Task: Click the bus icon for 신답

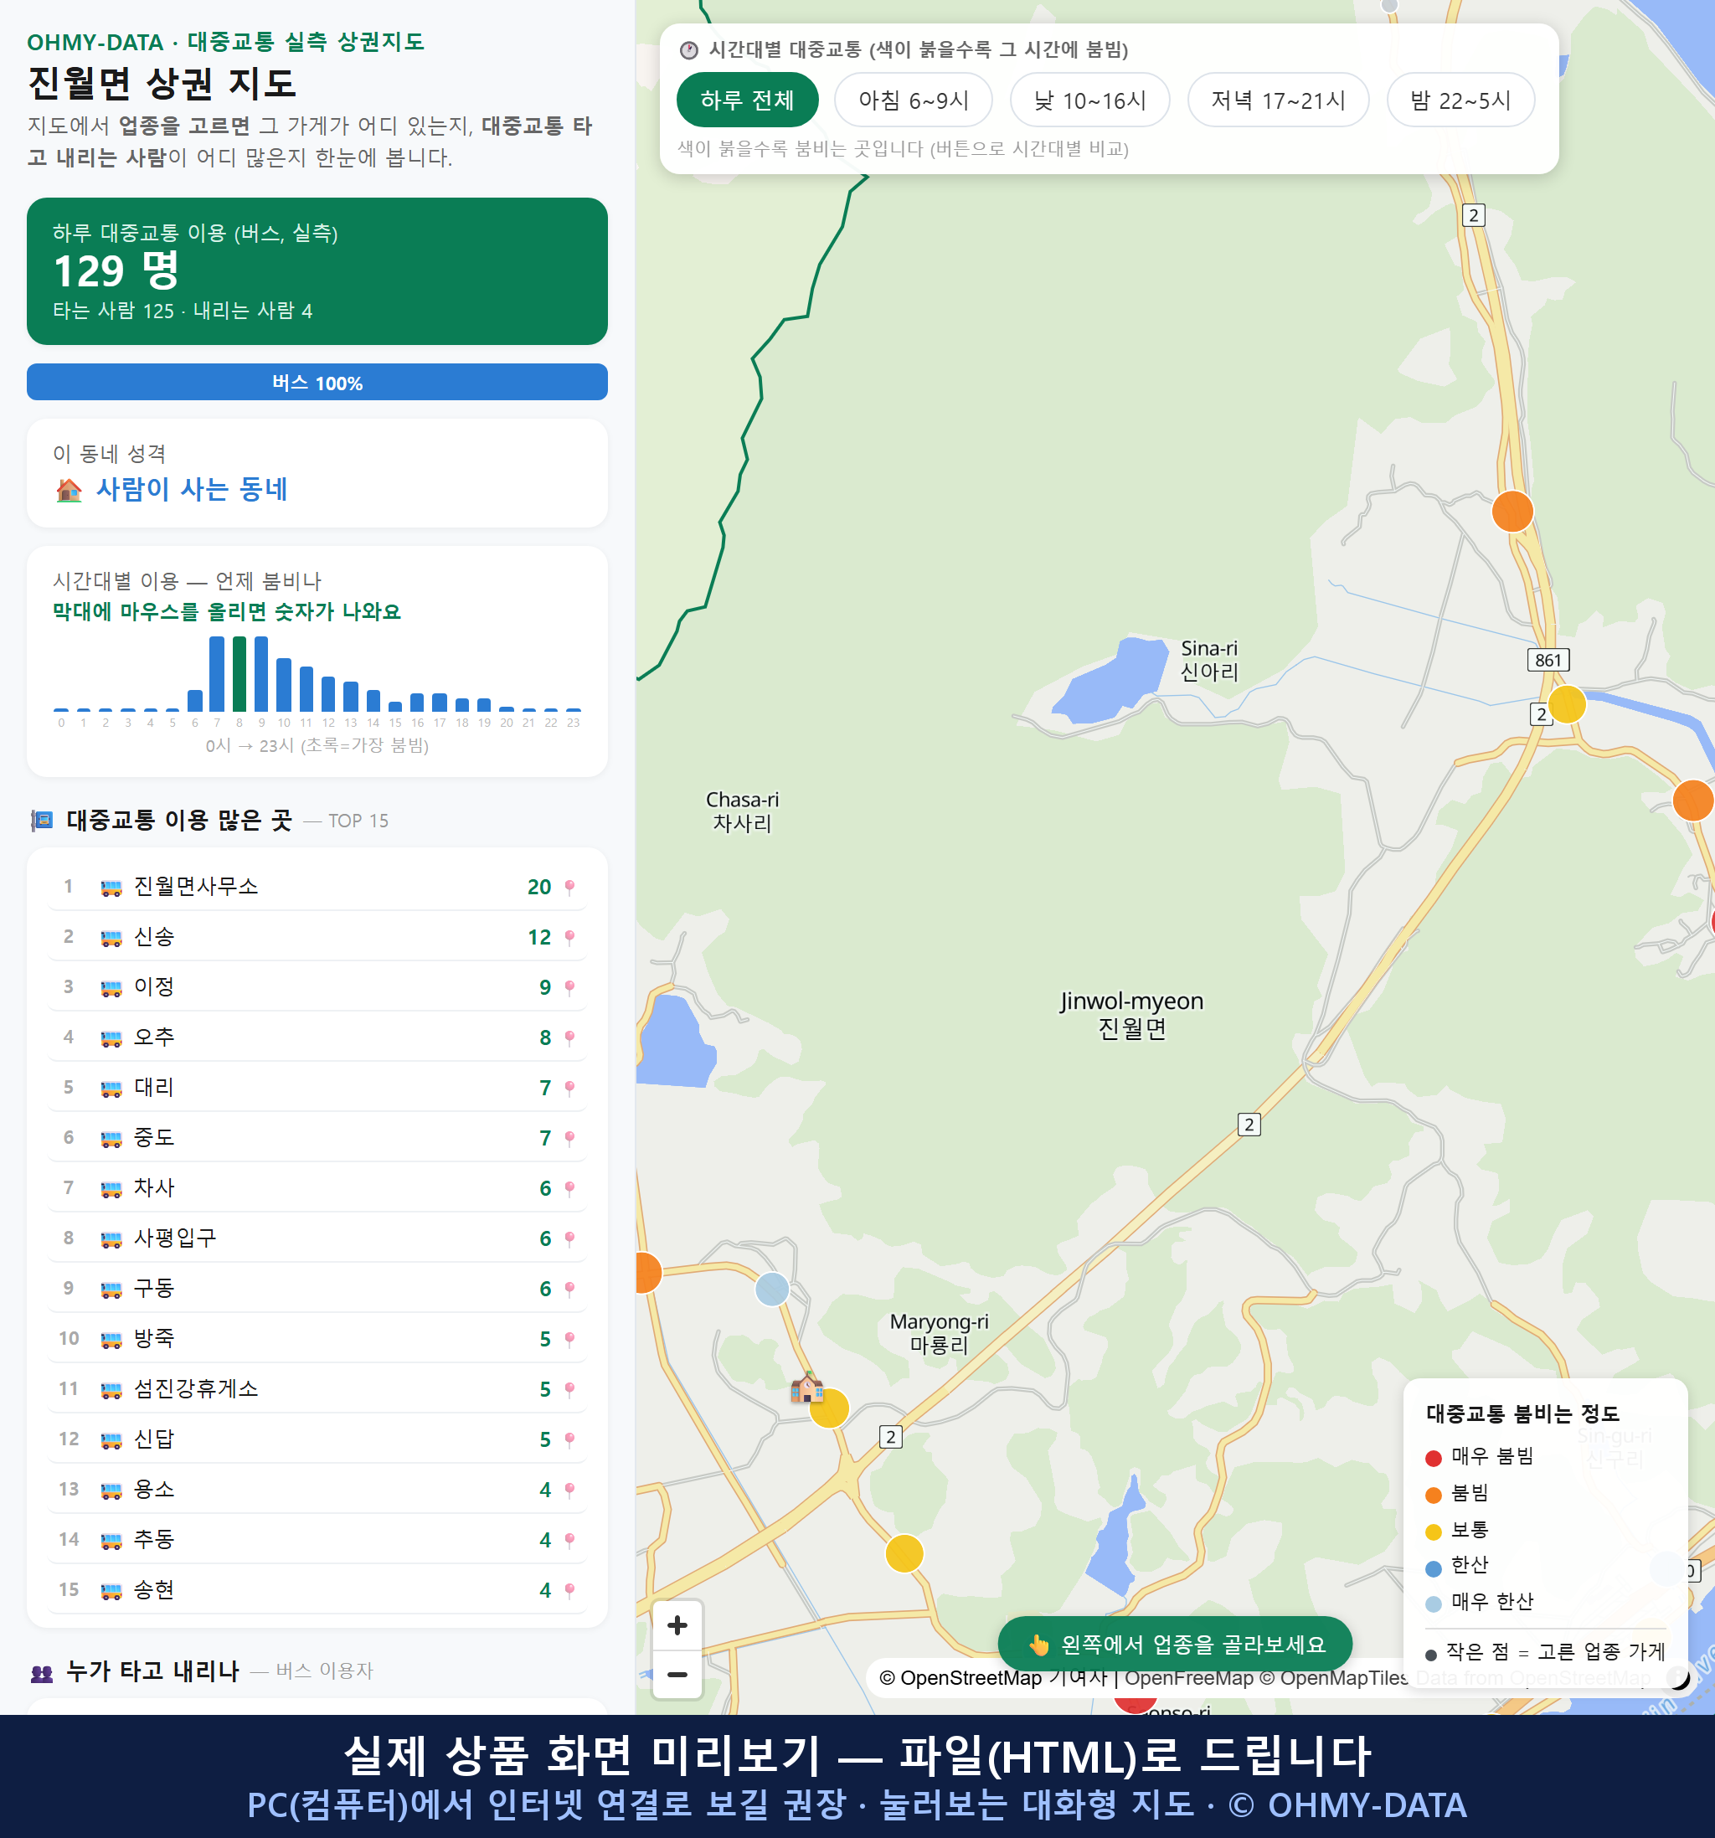Action: (x=111, y=1439)
